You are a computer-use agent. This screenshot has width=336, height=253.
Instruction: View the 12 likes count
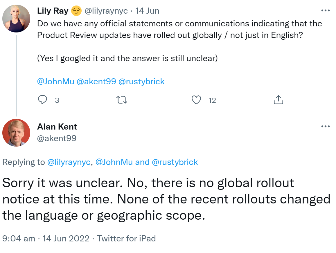(212, 100)
